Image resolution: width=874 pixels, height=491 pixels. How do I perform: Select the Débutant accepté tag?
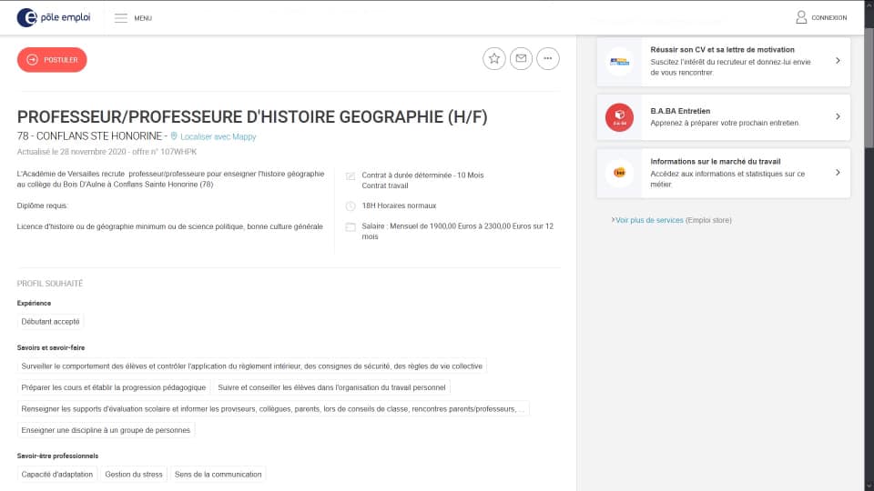[x=51, y=321]
